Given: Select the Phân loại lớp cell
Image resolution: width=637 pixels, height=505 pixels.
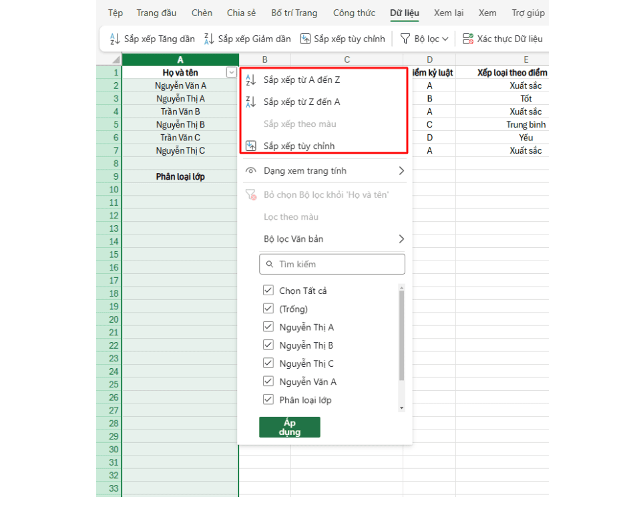Looking at the screenshot, I should pos(180,177).
